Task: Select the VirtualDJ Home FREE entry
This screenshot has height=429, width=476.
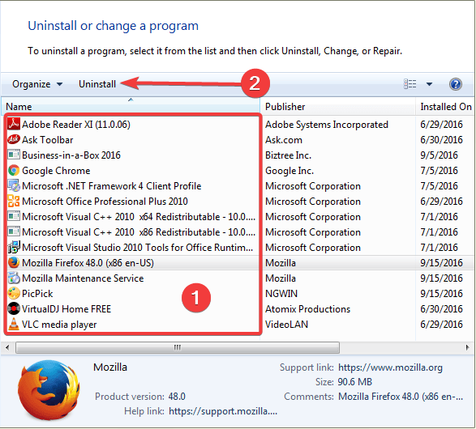Action: pyautogui.click(x=66, y=309)
